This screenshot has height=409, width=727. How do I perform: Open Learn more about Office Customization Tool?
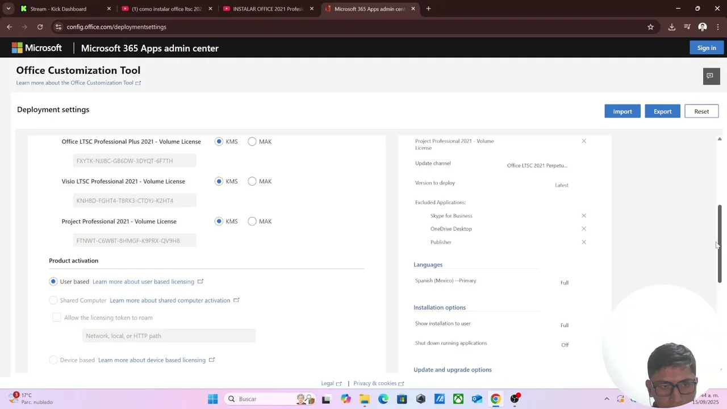pyautogui.click(x=78, y=83)
